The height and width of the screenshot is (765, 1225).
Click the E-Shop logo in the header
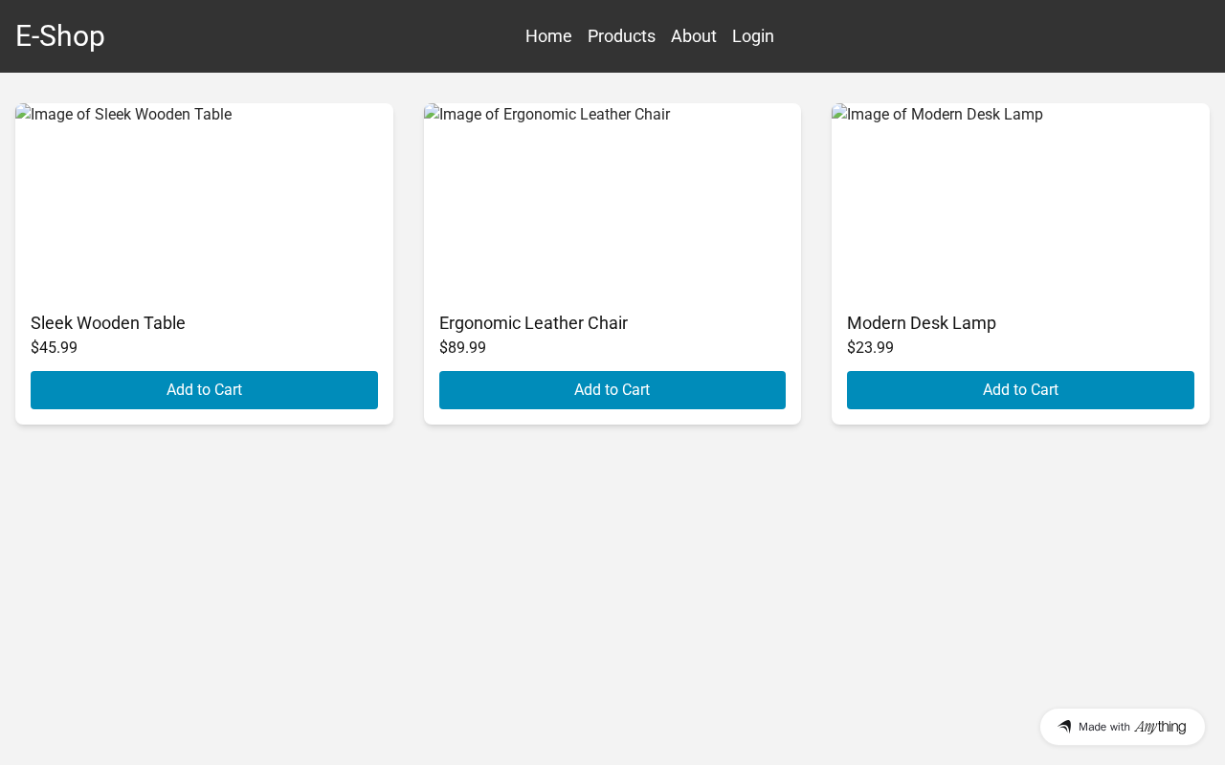60,36
